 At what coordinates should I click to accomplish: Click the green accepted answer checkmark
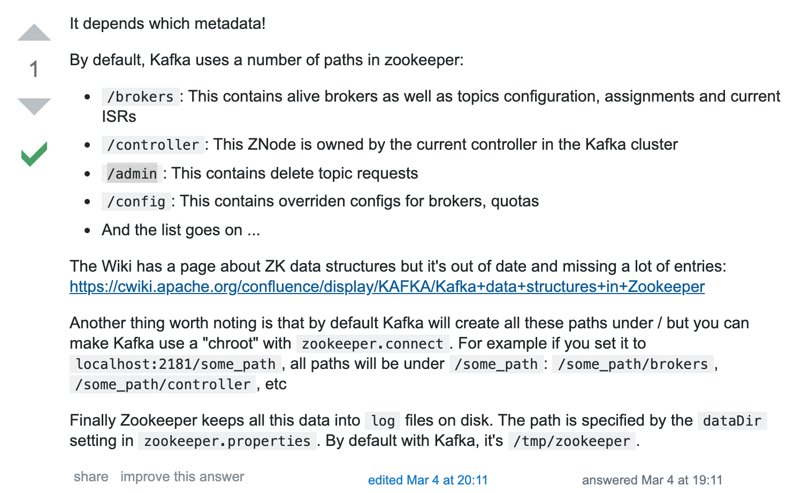click(x=34, y=154)
